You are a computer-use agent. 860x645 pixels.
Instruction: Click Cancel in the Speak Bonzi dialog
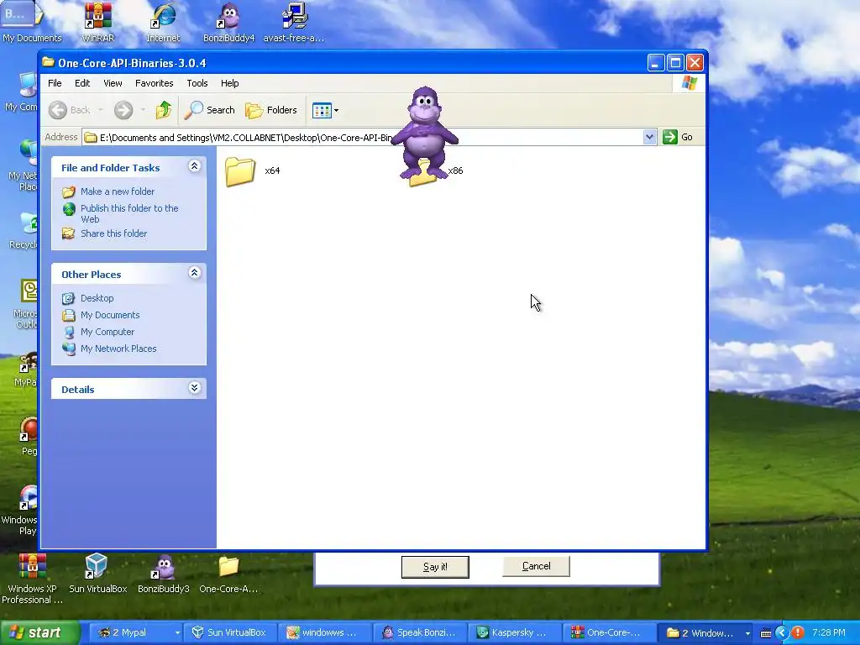point(536,566)
